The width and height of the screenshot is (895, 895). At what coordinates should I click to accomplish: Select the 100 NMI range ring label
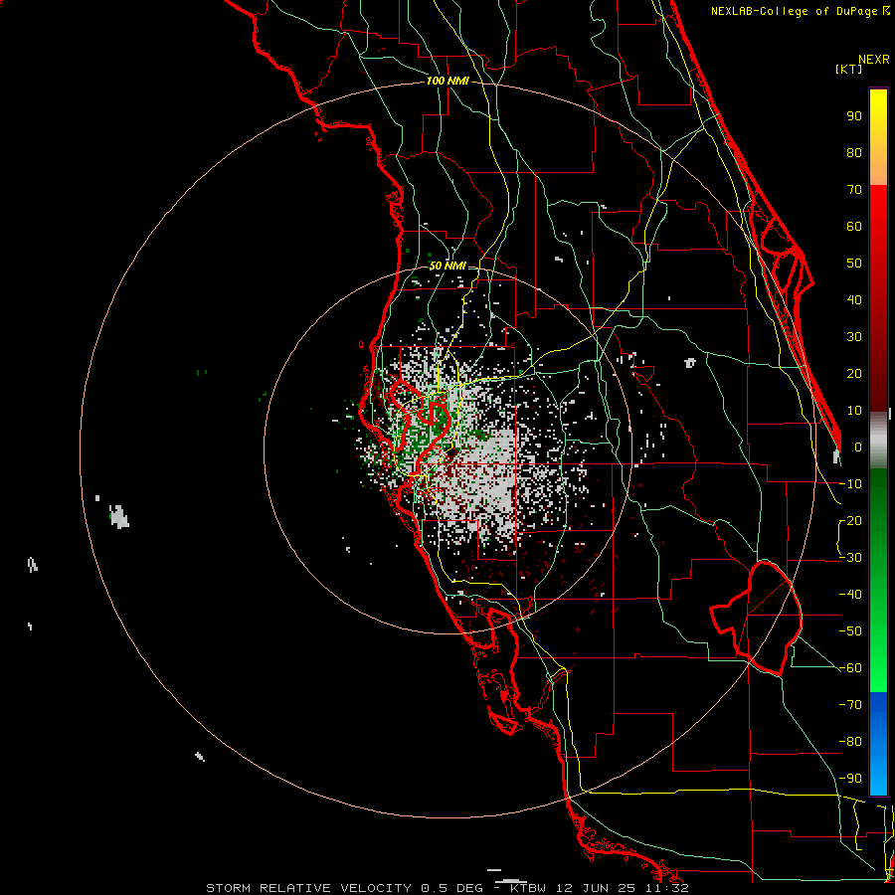pyautogui.click(x=447, y=81)
